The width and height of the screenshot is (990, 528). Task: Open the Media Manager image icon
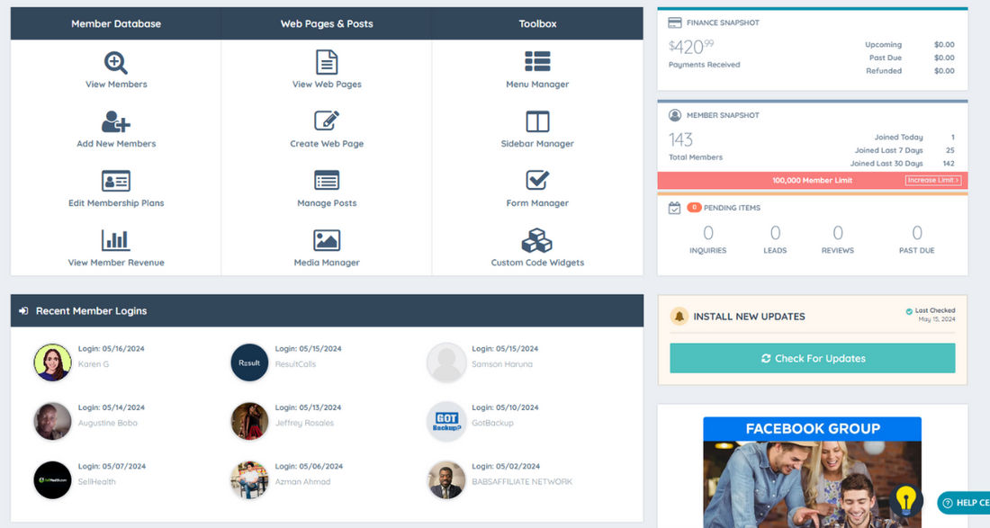pyautogui.click(x=326, y=240)
